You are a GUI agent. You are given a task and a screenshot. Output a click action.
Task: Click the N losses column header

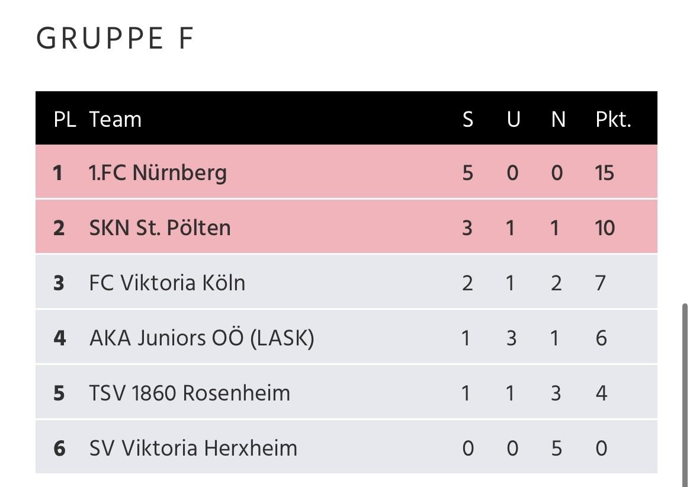click(558, 119)
